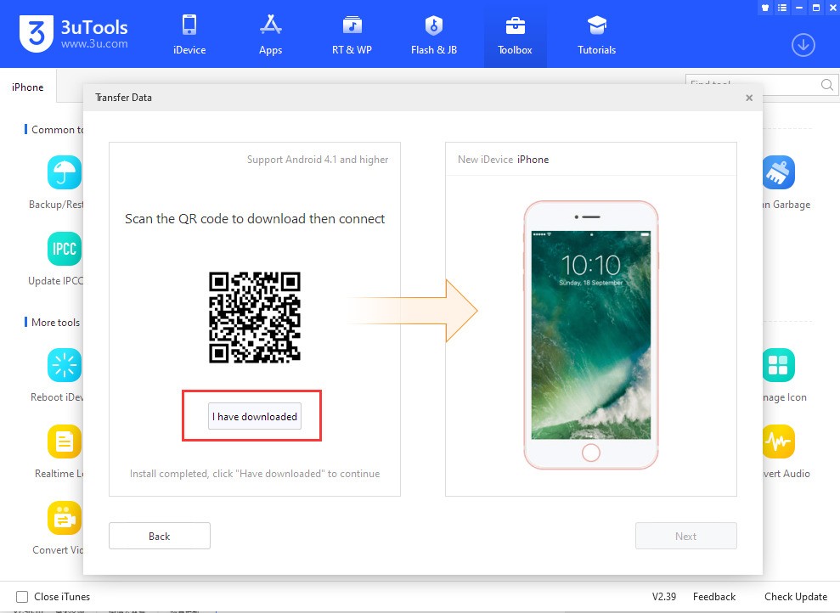Open the Flash & JB section
Image resolution: width=840 pixels, height=613 pixels.
tap(434, 34)
